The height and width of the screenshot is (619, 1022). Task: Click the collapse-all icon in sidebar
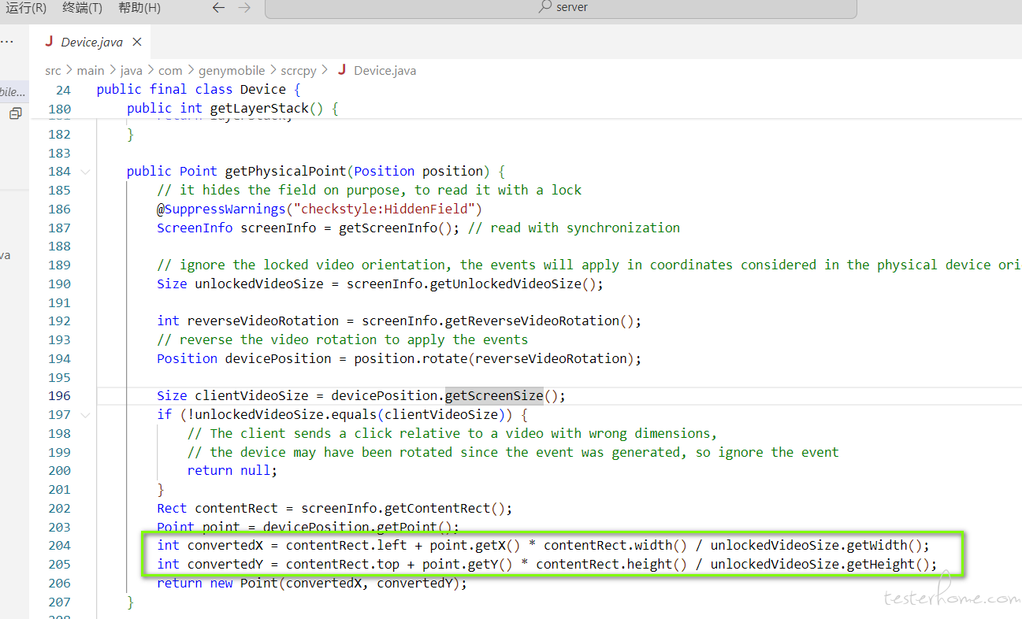[x=15, y=114]
